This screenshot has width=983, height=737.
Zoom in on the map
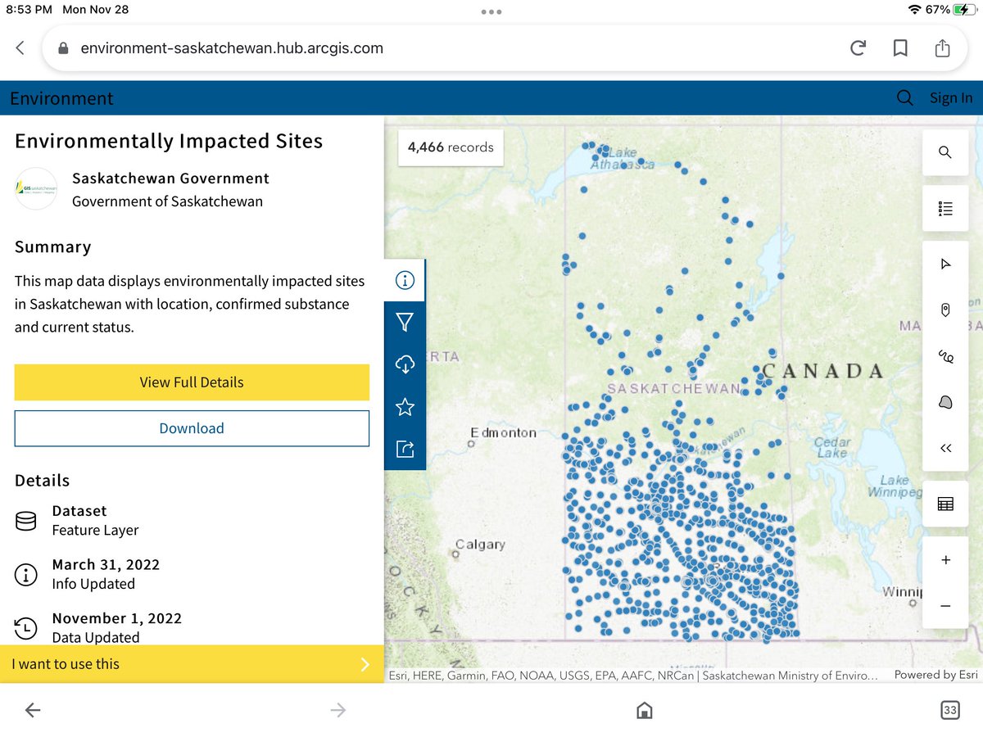point(945,560)
